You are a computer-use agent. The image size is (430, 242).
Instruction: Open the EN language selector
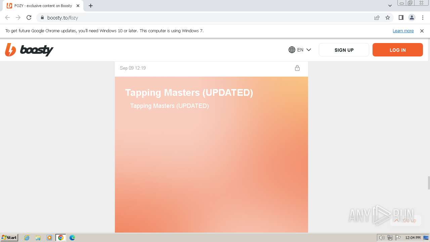(300, 50)
